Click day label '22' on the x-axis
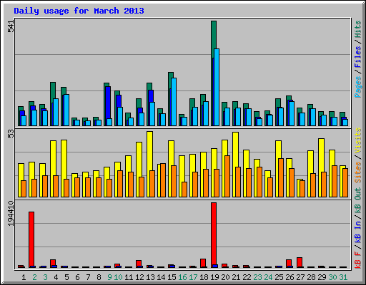Screen dimensions: 366x285 (247, 277)
